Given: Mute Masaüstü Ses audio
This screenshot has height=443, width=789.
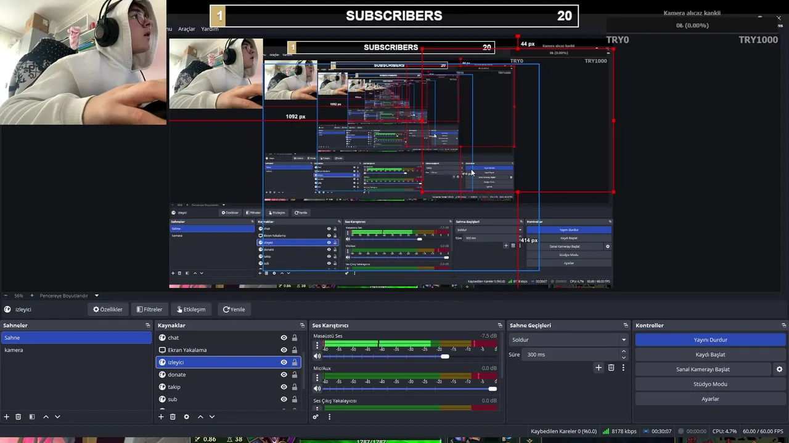Looking at the screenshot, I should click(317, 356).
